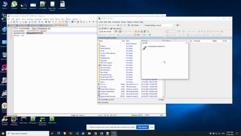
Task: Click the record macro icon in Notepad++
Action: (93, 22)
